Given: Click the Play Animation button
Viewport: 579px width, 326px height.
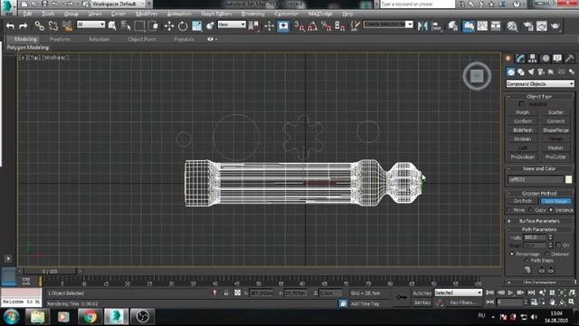Looking at the screenshot, I should click(510, 292).
